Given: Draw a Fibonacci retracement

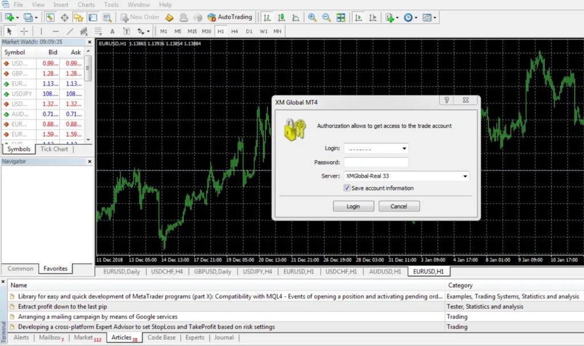Looking at the screenshot, I should pyautogui.click(x=98, y=31).
